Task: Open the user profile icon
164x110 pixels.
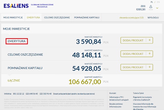Action: coord(151,7)
